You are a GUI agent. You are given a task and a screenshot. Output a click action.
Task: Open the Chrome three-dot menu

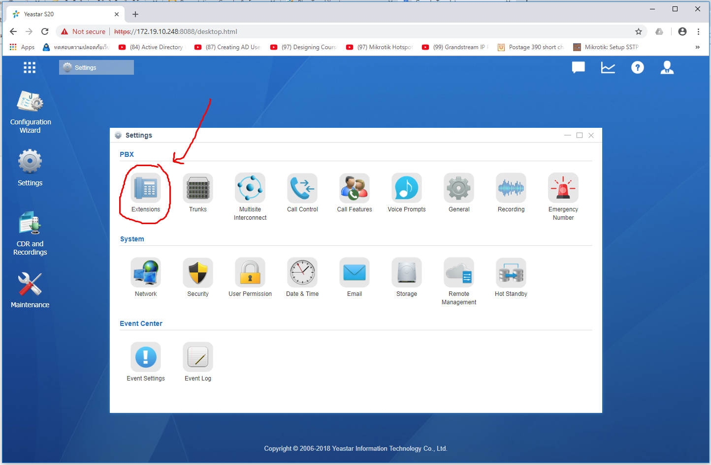click(698, 31)
